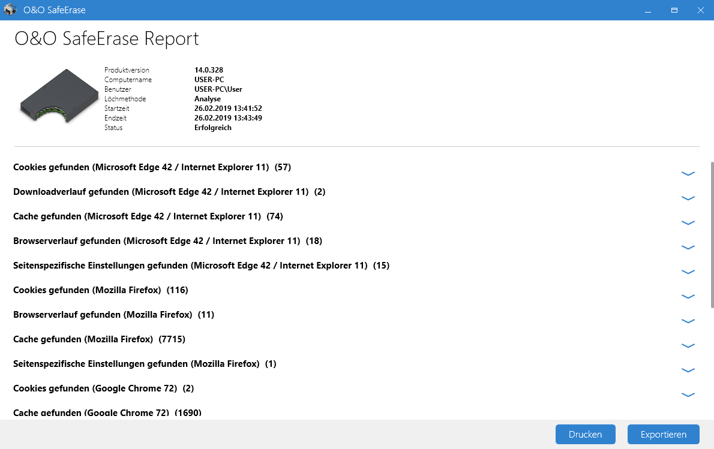Click the hard disk report illustration

59,96
